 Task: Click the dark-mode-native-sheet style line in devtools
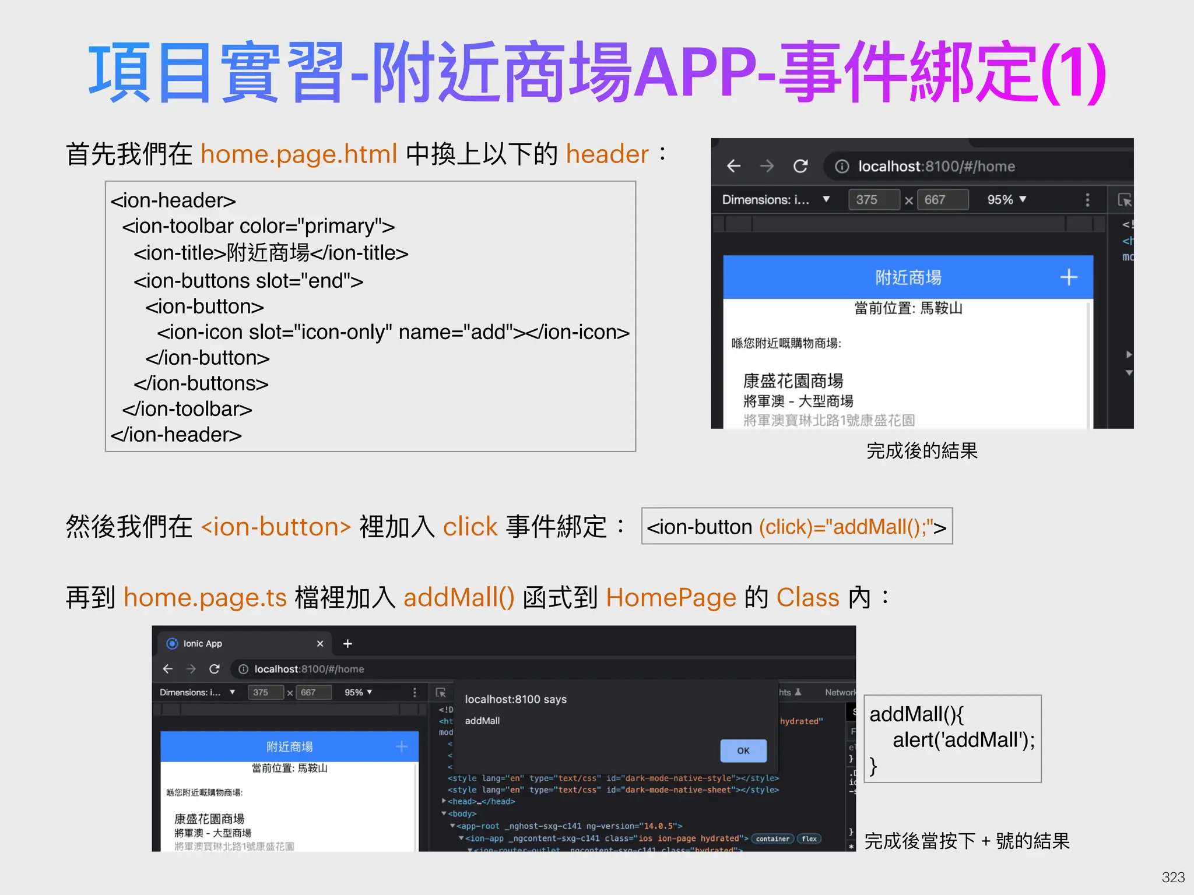click(613, 790)
